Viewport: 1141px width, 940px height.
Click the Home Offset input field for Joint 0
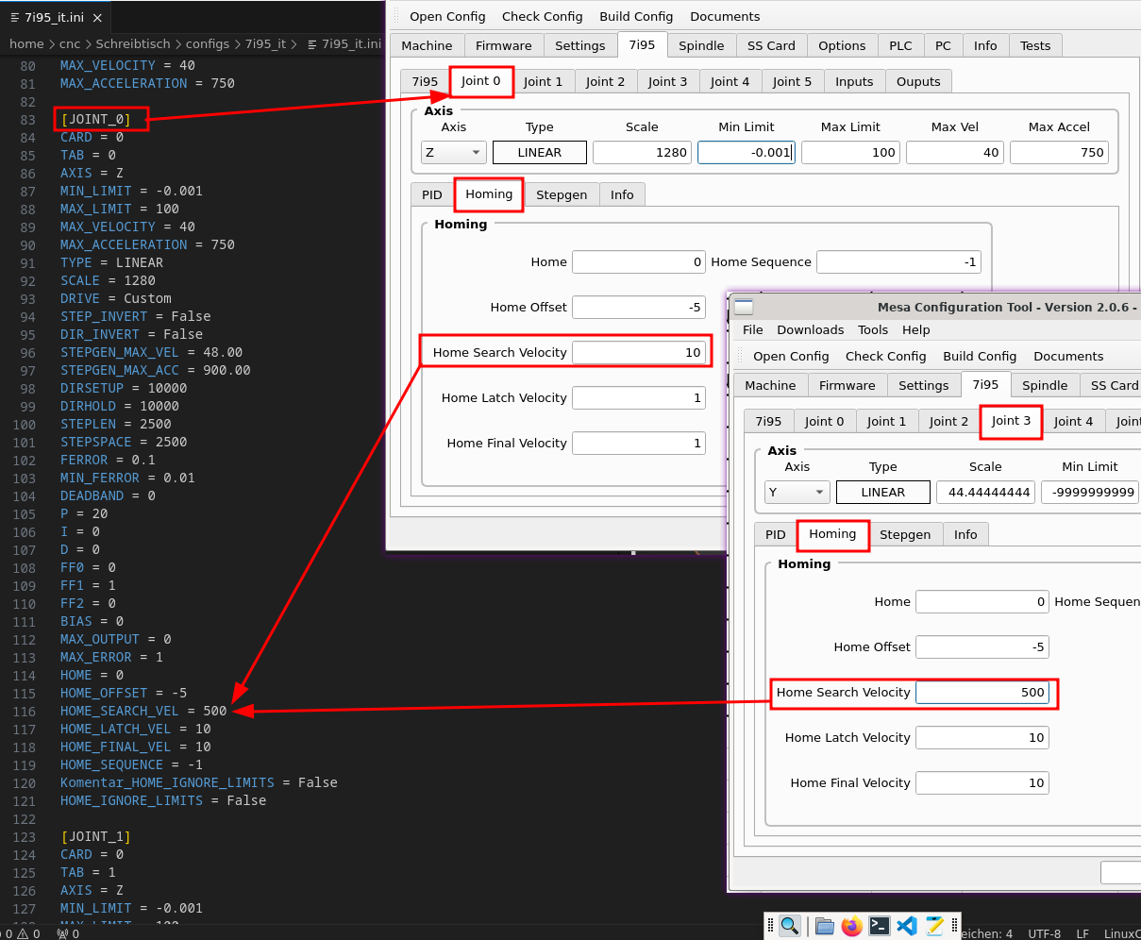pos(638,307)
